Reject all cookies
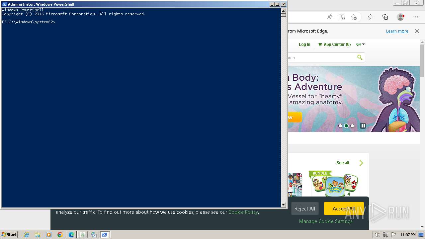 point(305,208)
